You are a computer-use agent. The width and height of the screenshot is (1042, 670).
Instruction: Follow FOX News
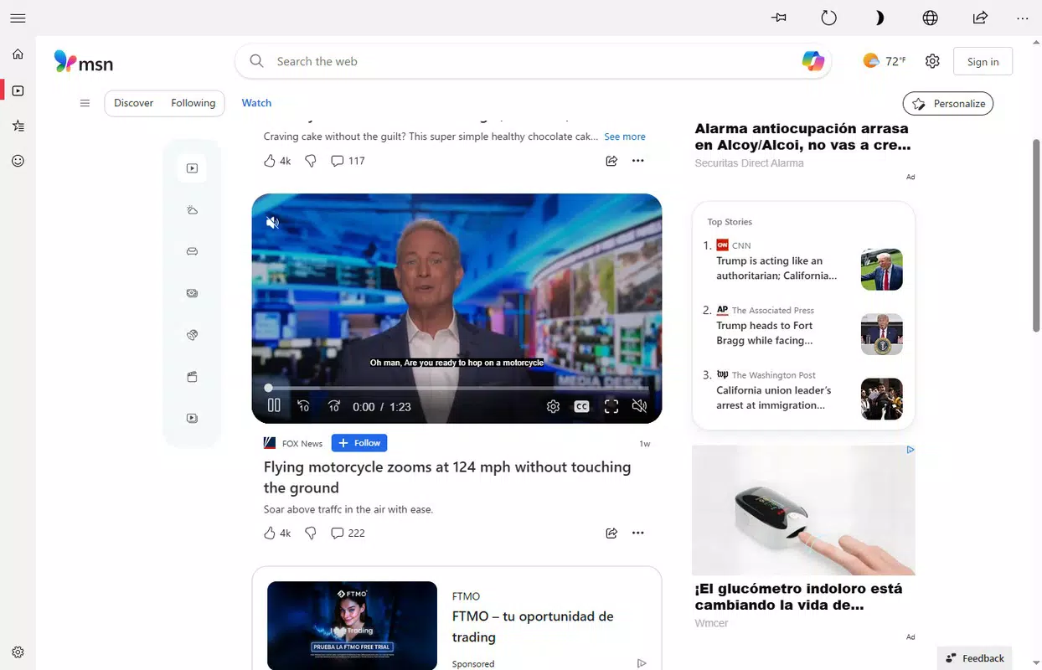(359, 443)
